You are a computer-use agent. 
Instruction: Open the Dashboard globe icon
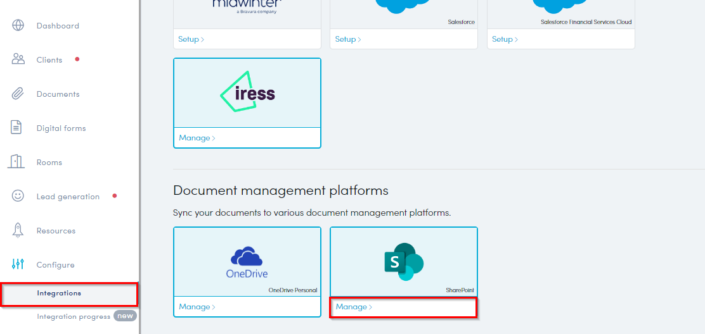coord(18,25)
